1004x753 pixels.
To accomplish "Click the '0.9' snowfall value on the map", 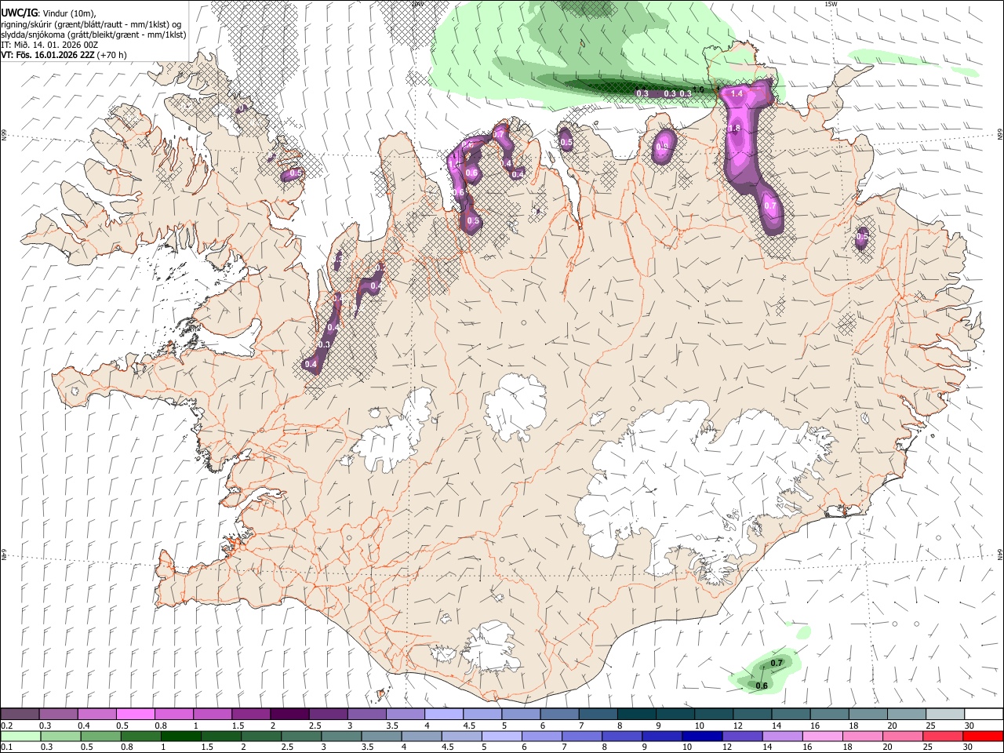I will pyautogui.click(x=664, y=146).
